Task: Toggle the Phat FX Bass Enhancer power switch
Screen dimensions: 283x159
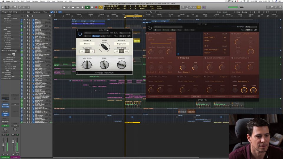Action: tap(205, 58)
